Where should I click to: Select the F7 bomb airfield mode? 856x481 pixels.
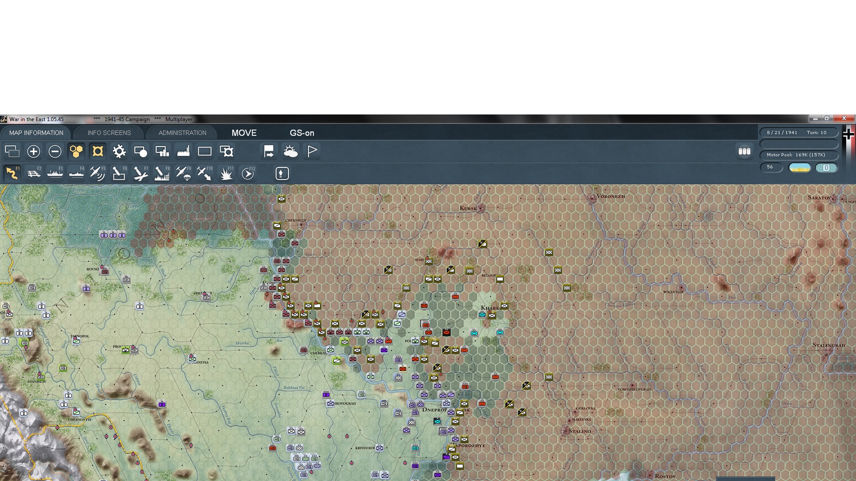[x=140, y=173]
